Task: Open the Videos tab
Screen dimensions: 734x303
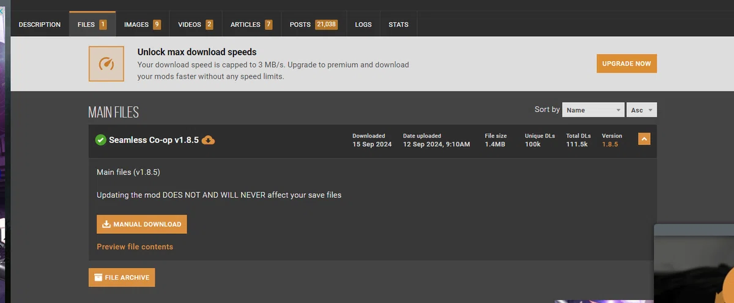Action: [195, 24]
